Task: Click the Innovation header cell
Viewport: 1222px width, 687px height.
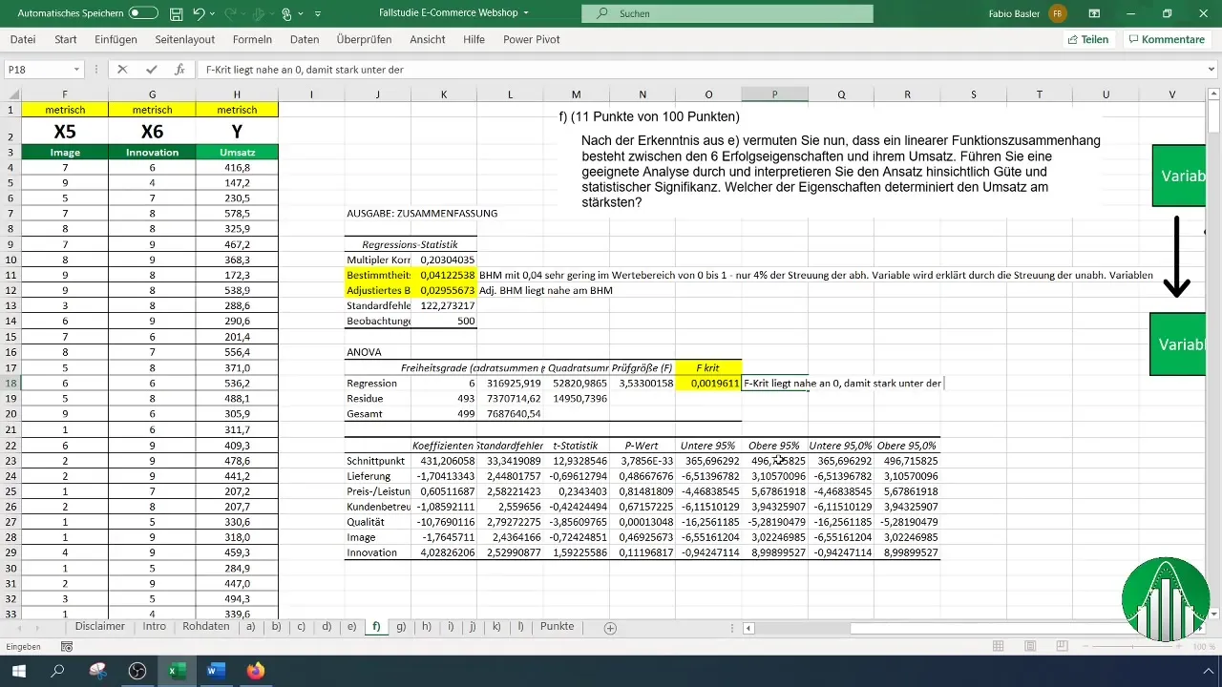Action: (x=152, y=152)
